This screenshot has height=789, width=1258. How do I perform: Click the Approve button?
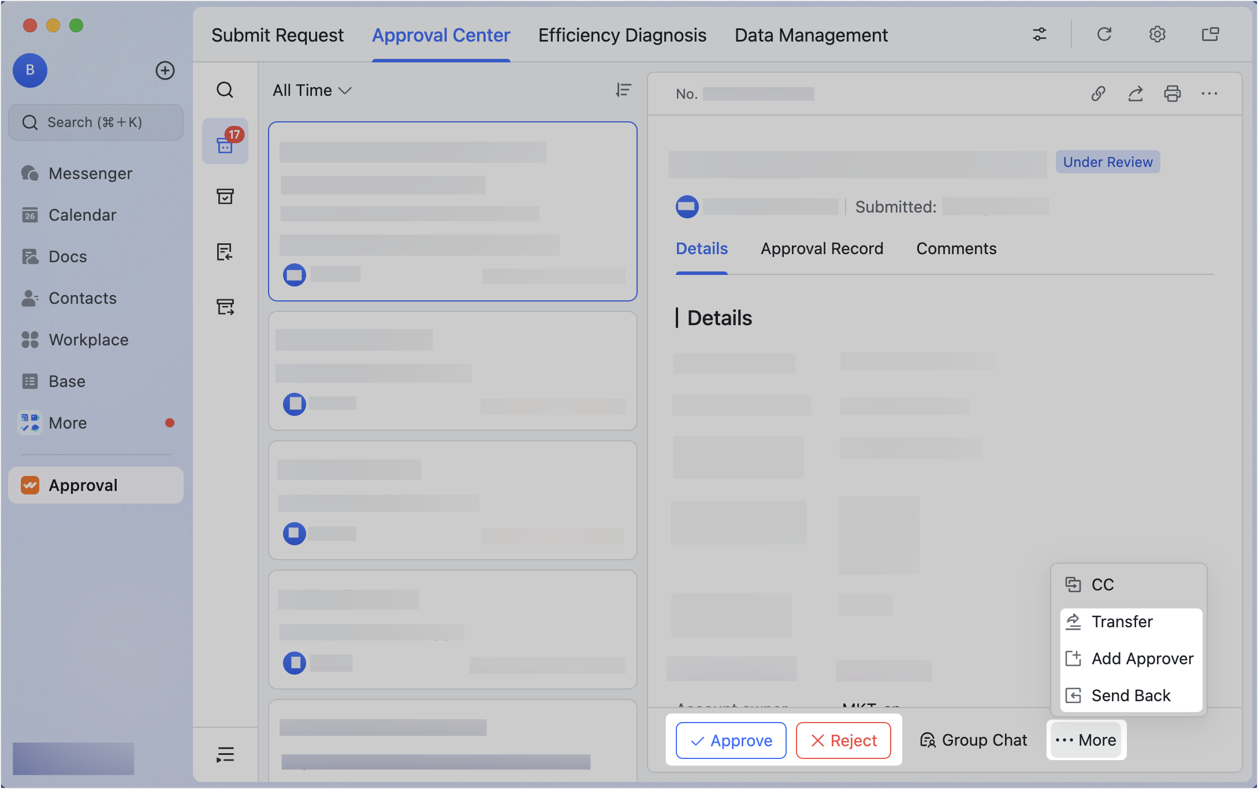point(731,740)
